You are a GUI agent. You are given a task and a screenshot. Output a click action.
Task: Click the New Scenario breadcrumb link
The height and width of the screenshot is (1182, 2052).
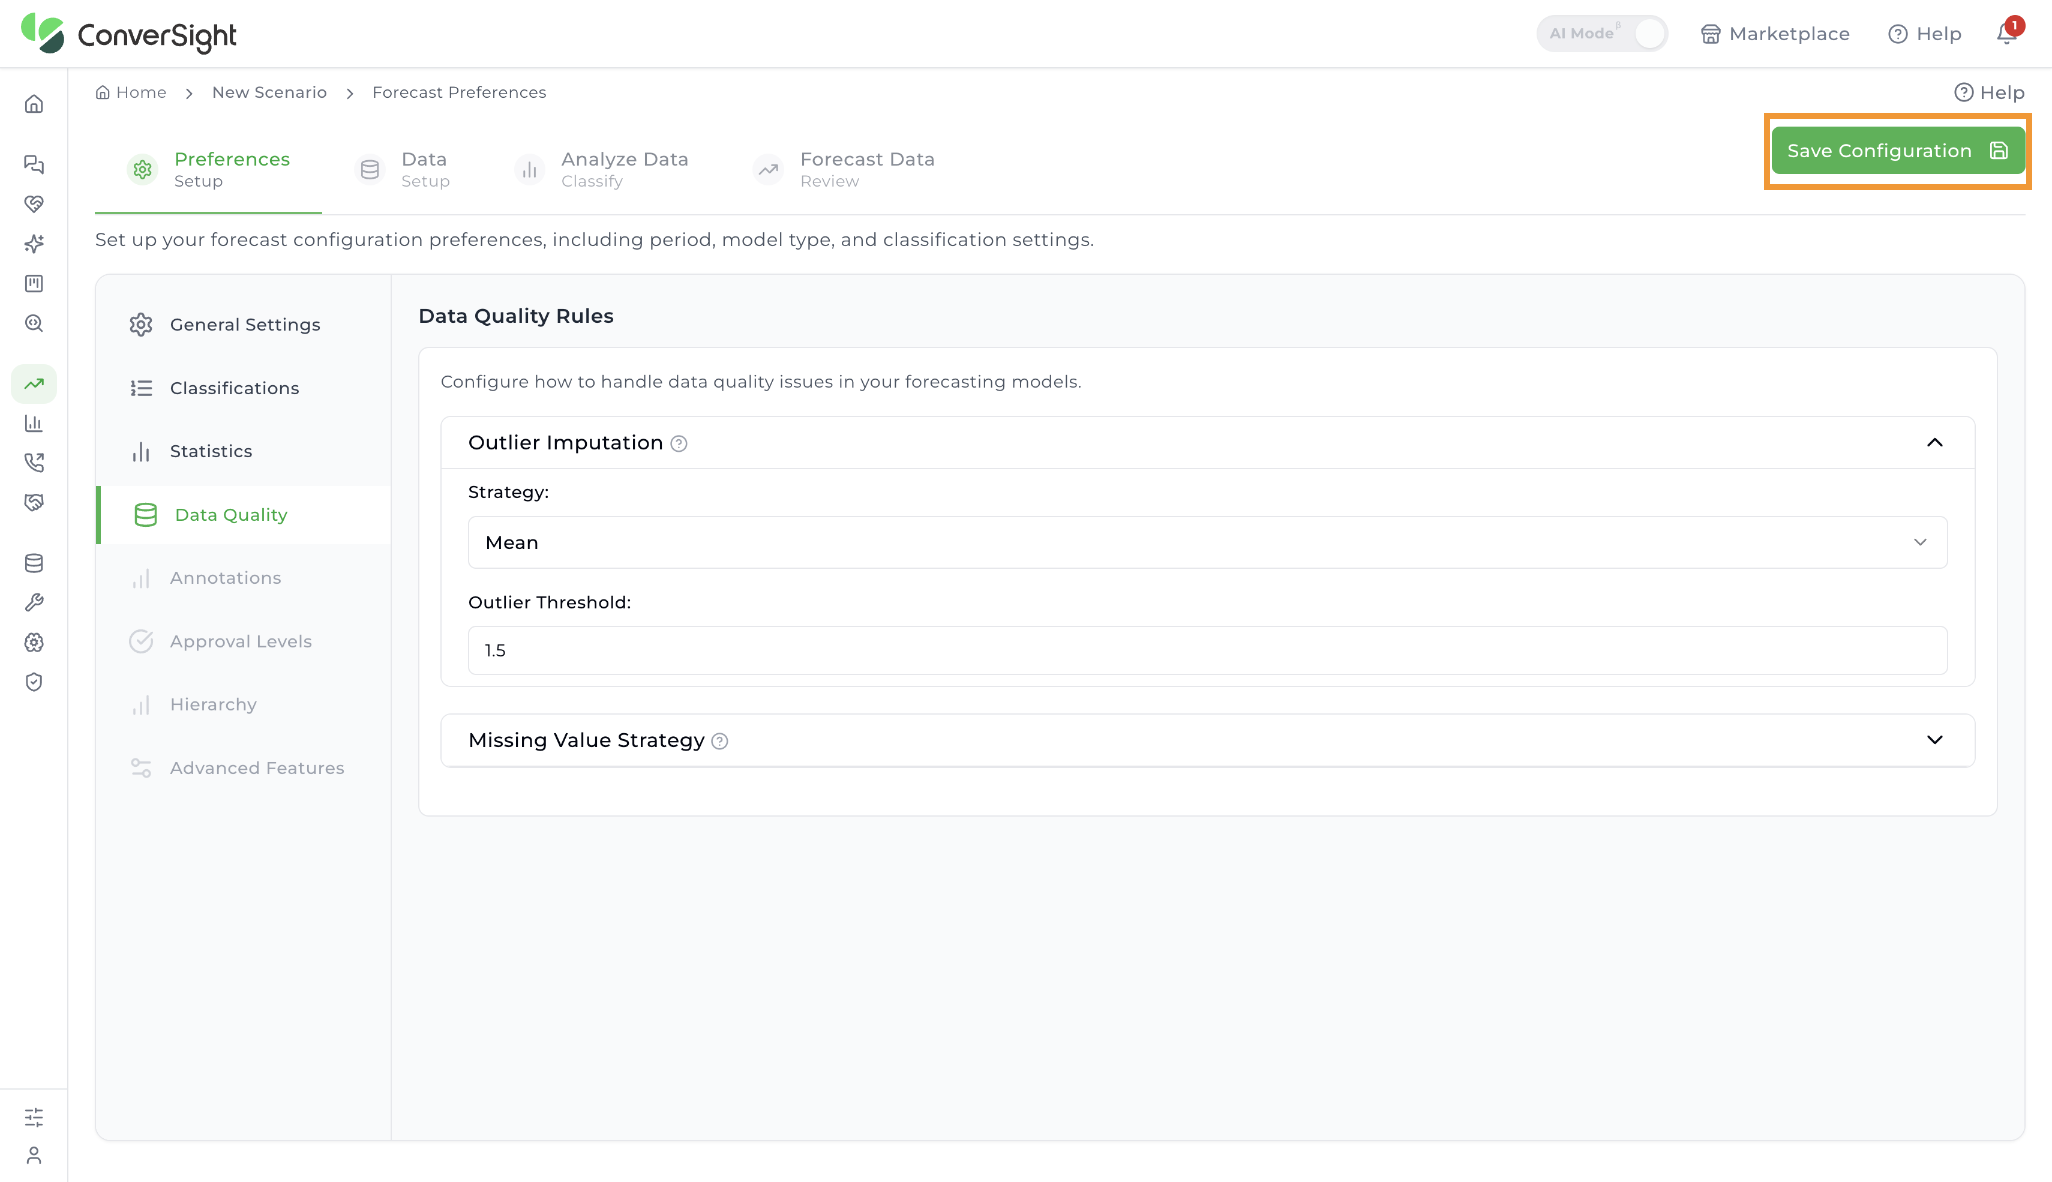(x=269, y=92)
